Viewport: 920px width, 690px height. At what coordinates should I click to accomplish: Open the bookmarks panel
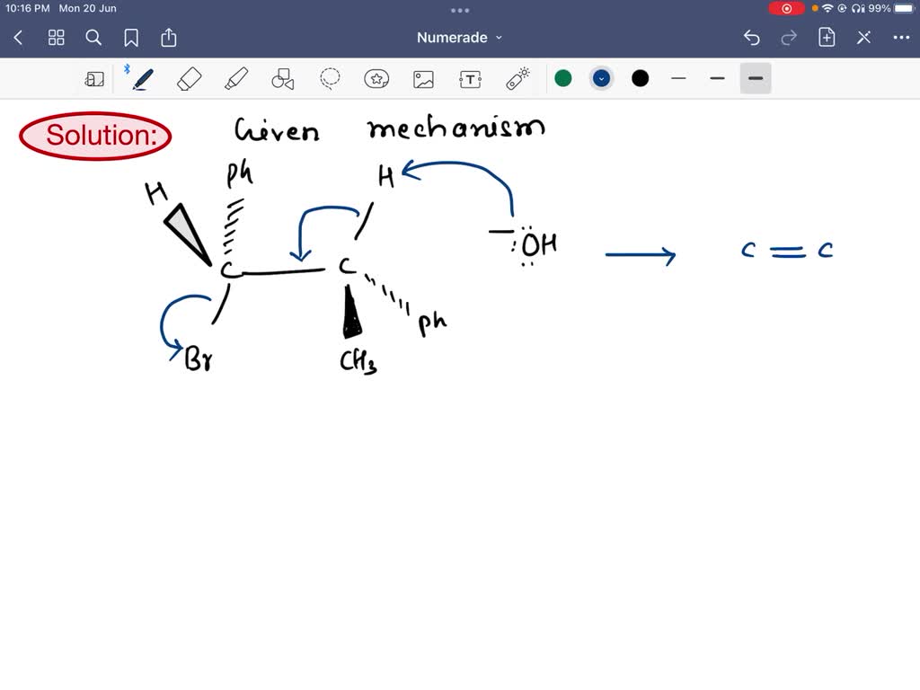click(x=131, y=37)
